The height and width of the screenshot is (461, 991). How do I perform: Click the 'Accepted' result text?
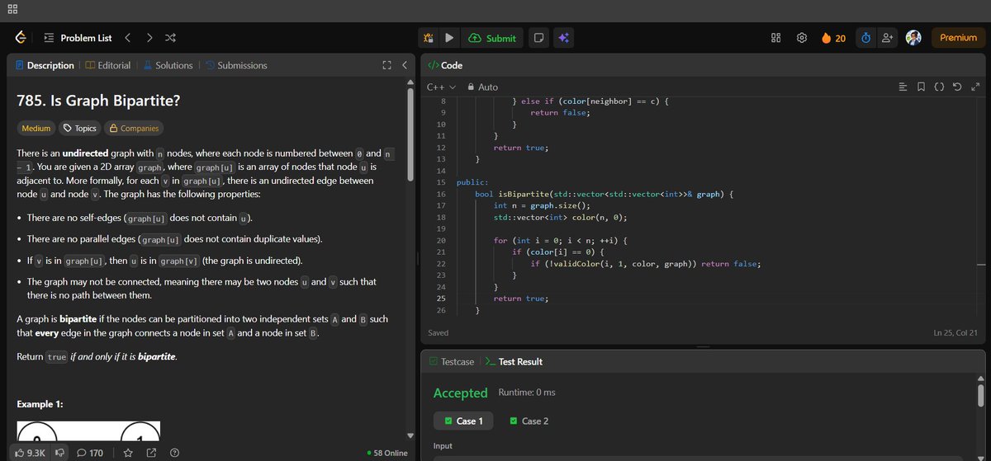[x=460, y=393]
